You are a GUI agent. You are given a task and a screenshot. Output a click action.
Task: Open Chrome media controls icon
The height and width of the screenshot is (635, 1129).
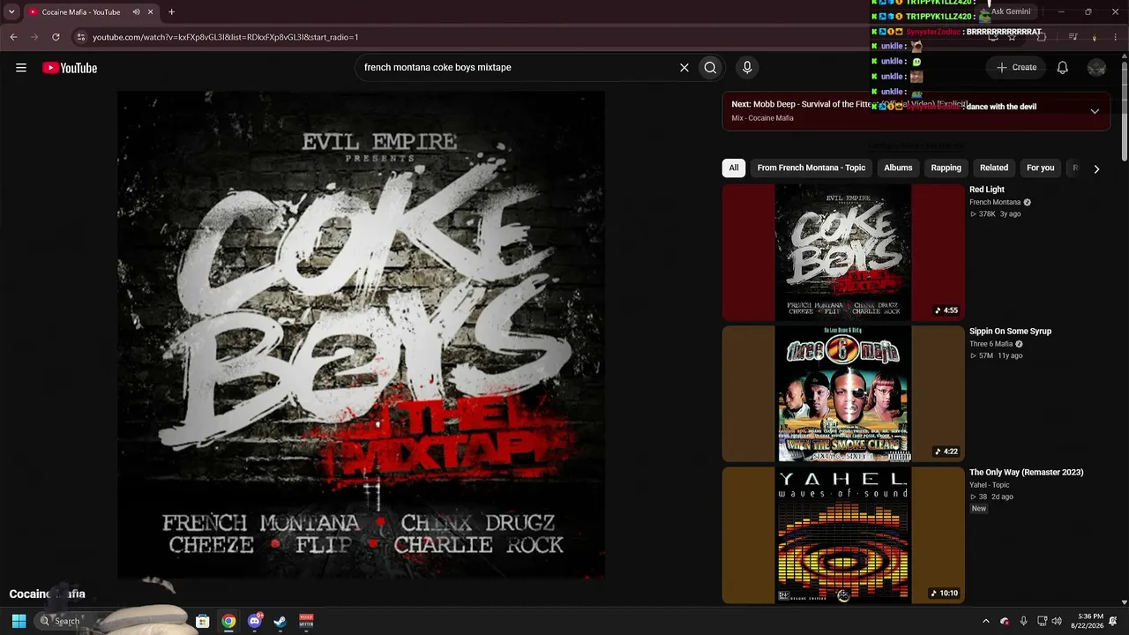click(x=1073, y=37)
